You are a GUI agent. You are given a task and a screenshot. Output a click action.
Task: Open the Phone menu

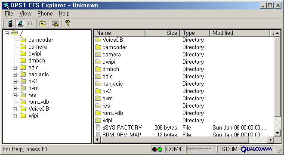pos(45,14)
